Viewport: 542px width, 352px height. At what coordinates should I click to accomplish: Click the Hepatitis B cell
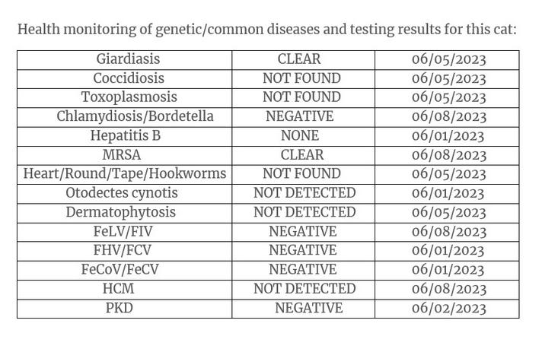pos(126,135)
